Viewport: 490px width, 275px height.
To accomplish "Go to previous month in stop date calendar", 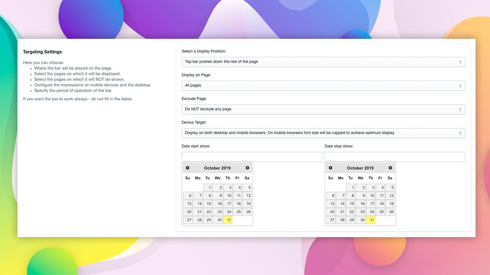I will point(330,168).
